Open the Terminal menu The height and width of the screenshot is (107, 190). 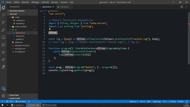click(64, 2)
